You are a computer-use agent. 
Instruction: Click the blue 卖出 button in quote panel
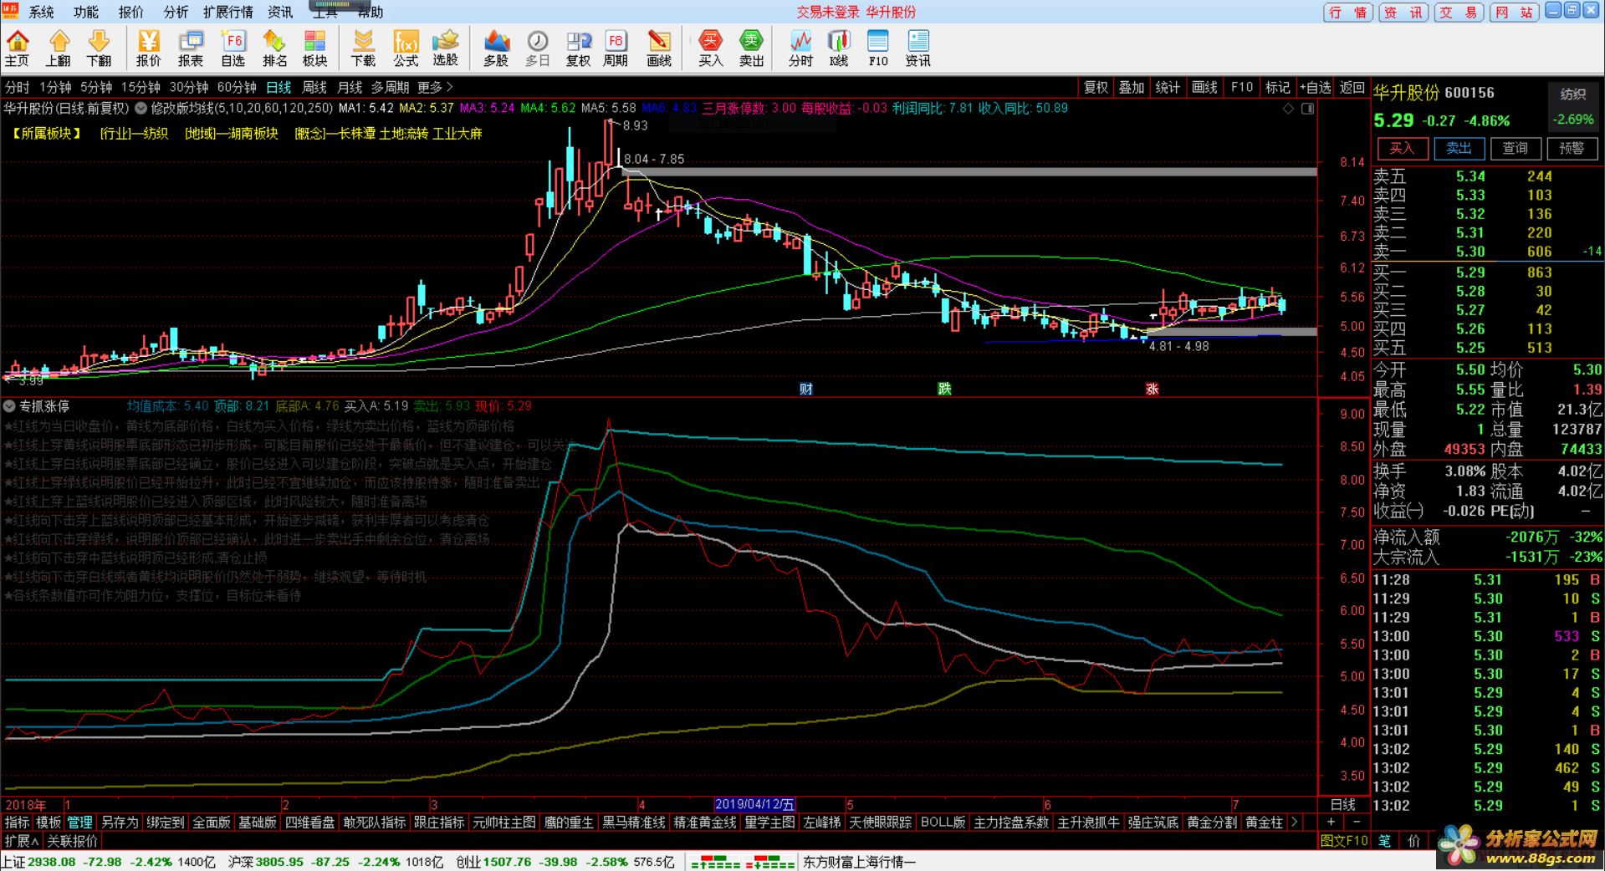[1459, 148]
